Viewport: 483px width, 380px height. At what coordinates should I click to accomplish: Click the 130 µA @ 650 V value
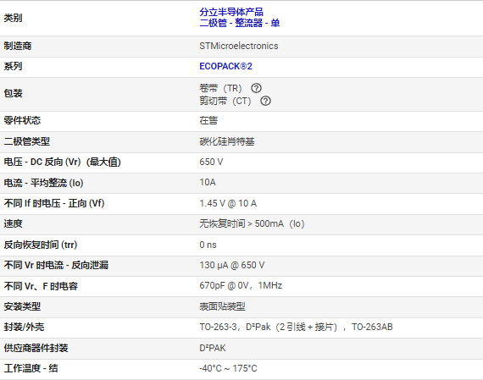232,265
